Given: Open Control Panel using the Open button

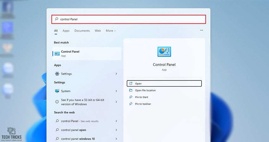Looking at the screenshot, I should point(164,84).
